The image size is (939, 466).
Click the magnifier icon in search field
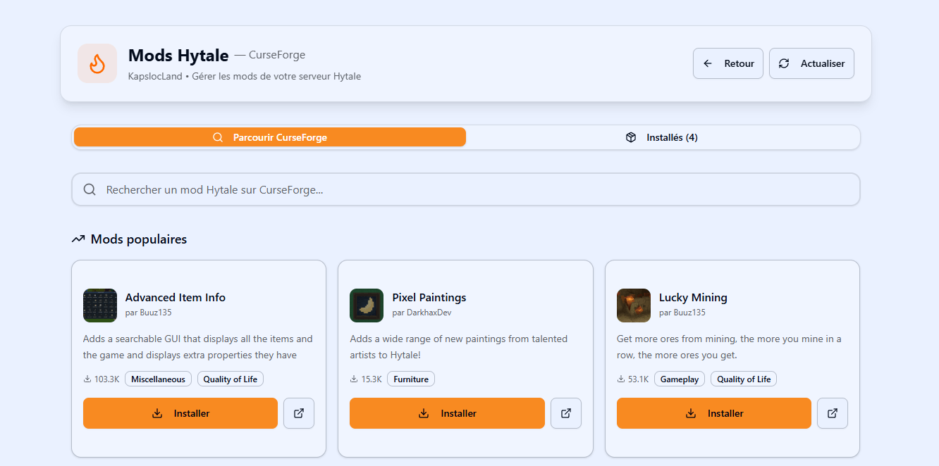pyautogui.click(x=90, y=189)
